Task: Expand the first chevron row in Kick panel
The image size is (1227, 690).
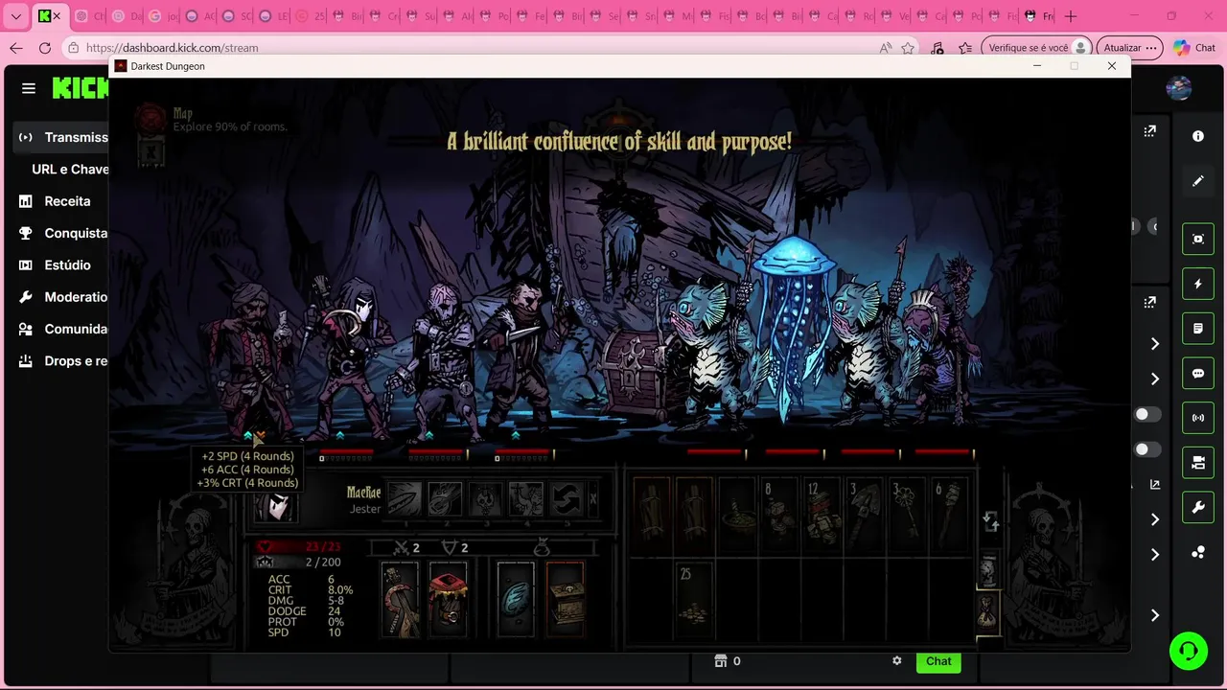Action: 1155,343
